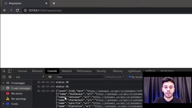Go back to the previous page
192x108 pixels.
(x=5, y=10)
